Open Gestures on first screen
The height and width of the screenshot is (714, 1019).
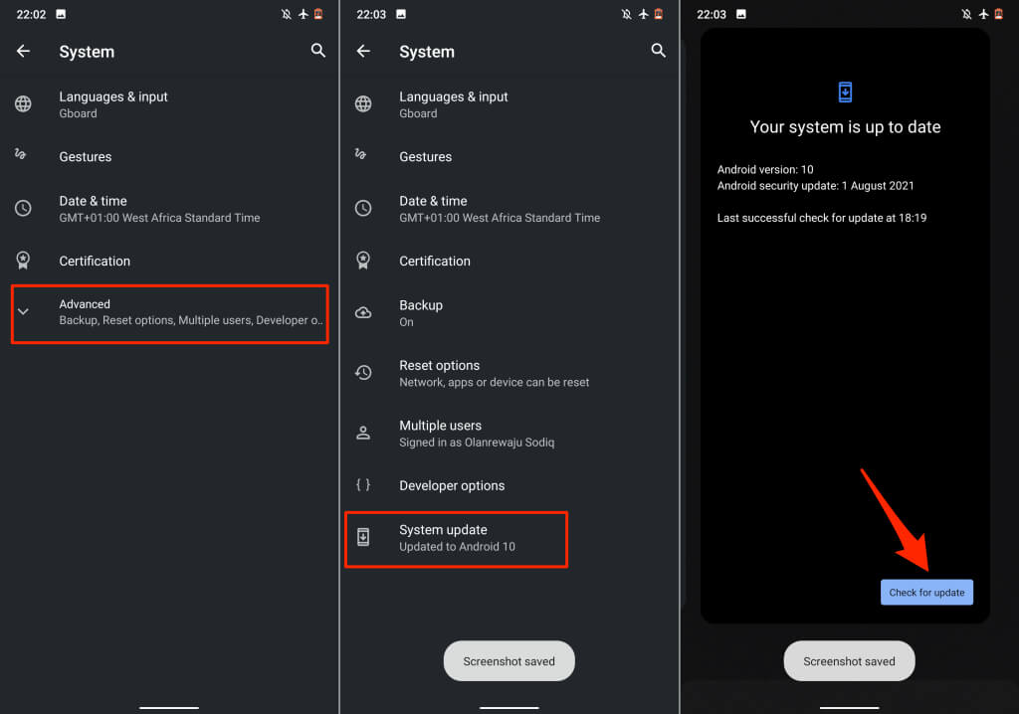click(169, 156)
